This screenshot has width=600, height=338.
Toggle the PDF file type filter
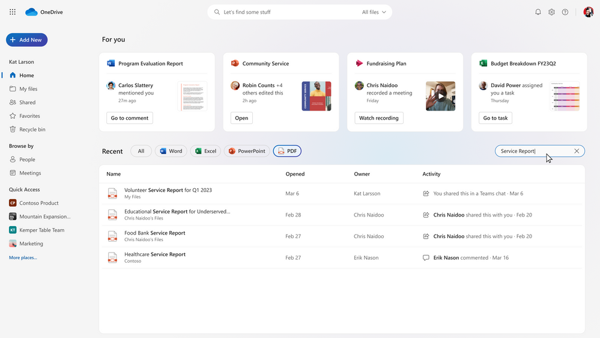point(287,151)
